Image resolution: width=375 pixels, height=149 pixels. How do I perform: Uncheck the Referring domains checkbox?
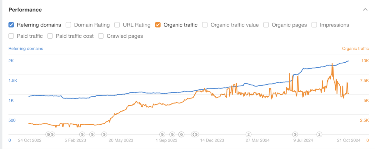(11, 25)
